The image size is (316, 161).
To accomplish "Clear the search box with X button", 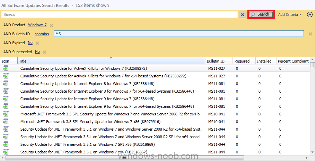I will [243, 15].
